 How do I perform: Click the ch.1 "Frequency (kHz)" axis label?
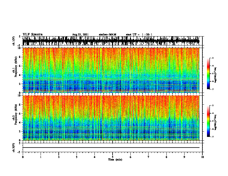point(16,67)
